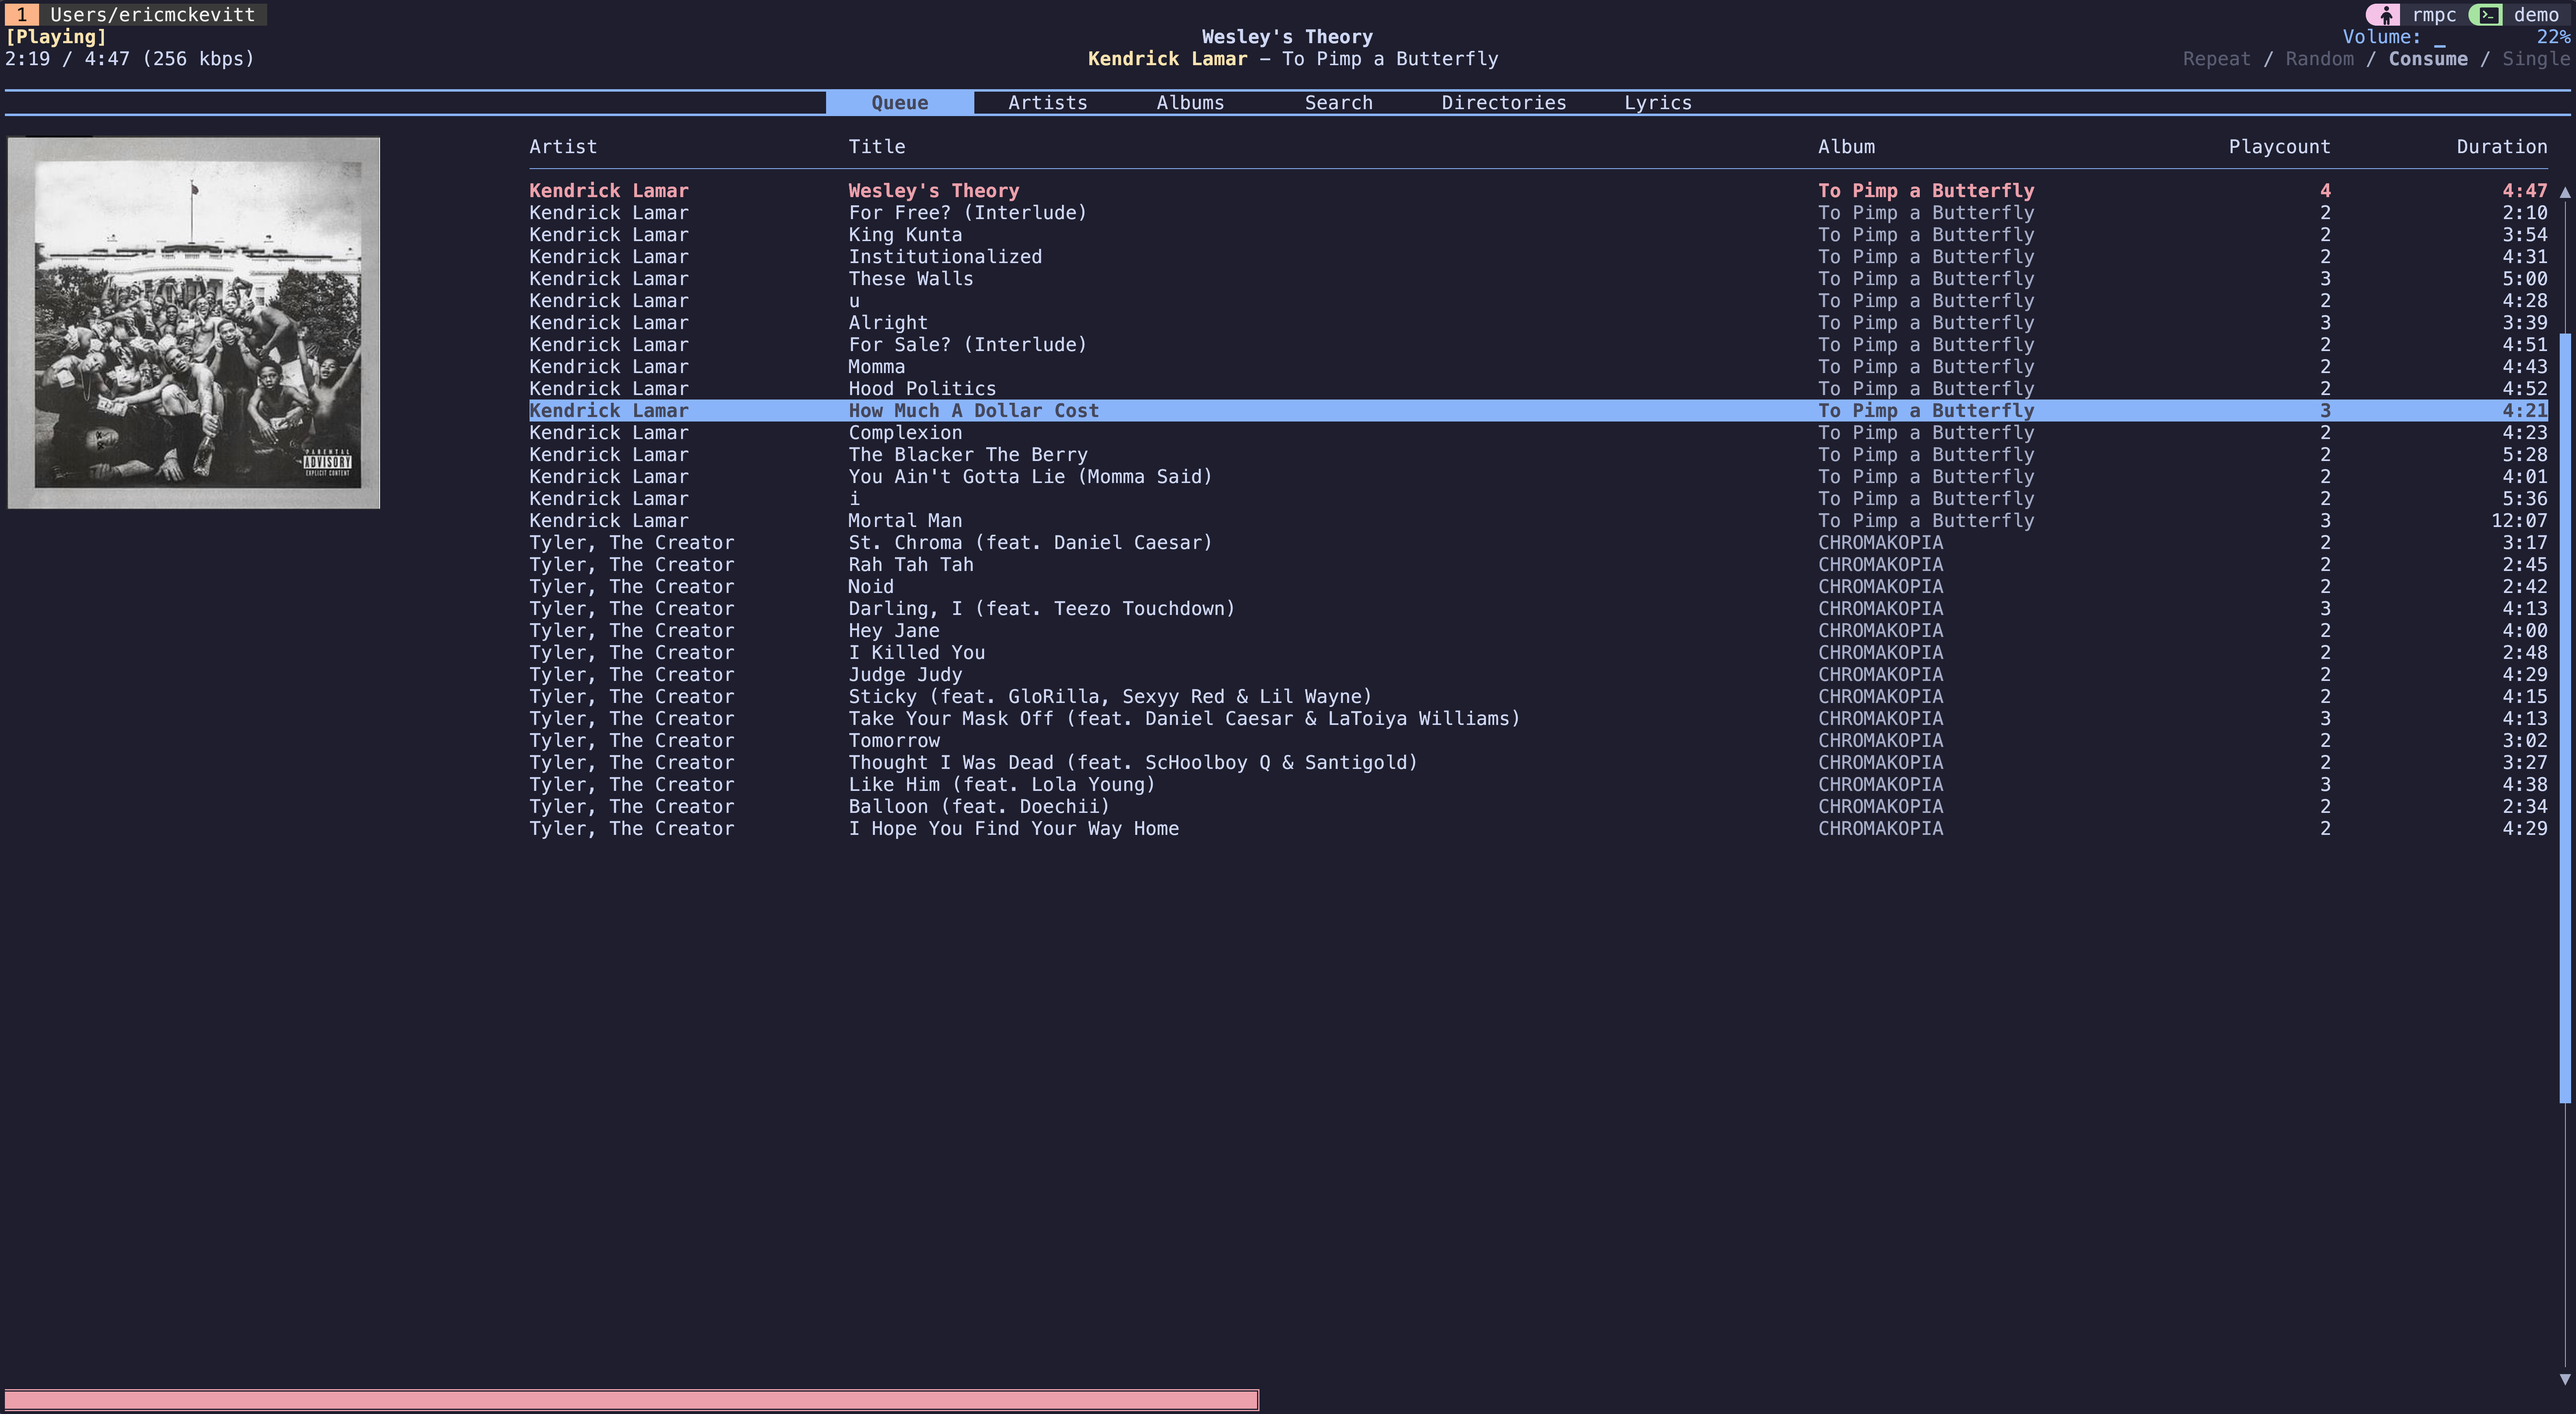Click the 12:07 duration value
The height and width of the screenshot is (1414, 2576).
coord(2519,521)
